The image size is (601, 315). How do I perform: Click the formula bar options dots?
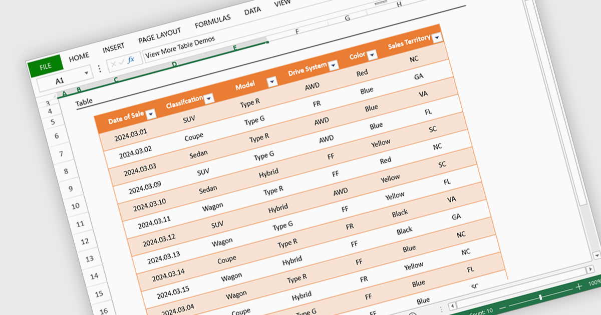[99, 69]
